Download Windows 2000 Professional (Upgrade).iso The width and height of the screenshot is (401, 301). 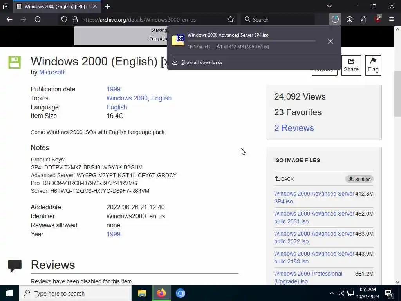[x=308, y=277]
